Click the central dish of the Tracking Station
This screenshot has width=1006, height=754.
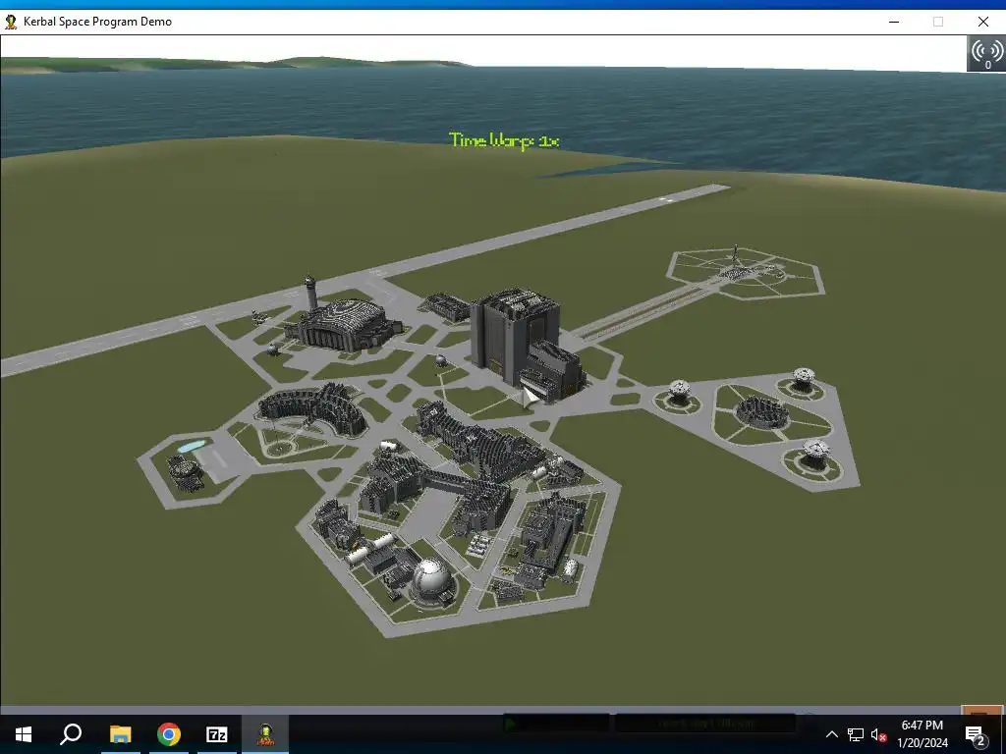pos(760,411)
